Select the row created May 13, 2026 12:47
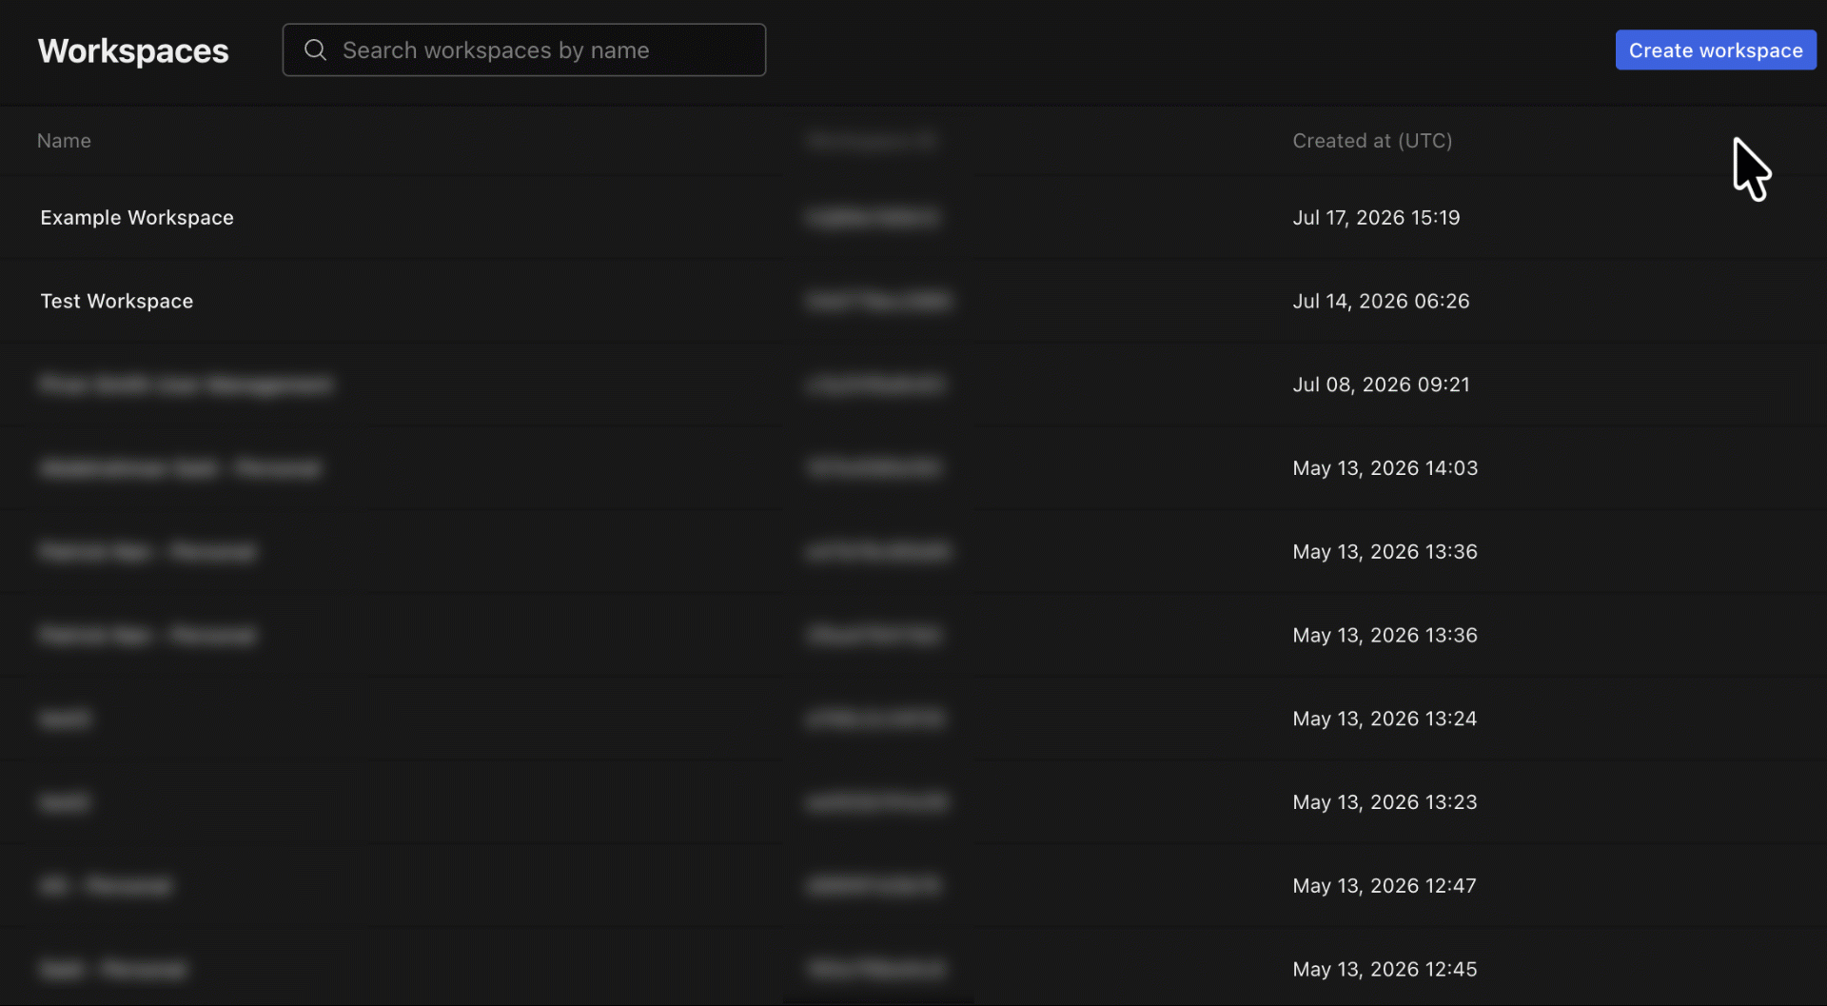Screen dimensions: 1827x1006 [x=913, y=886]
